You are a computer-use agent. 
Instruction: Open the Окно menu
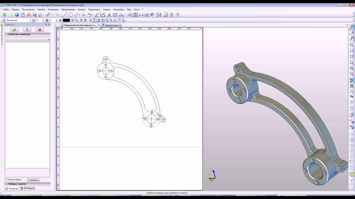[x=136, y=9]
